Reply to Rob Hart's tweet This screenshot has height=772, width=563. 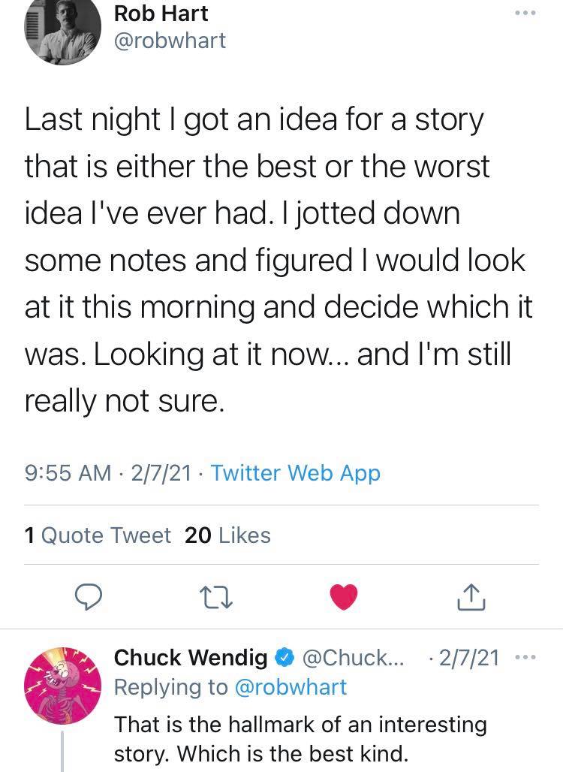pyautogui.click(x=89, y=598)
